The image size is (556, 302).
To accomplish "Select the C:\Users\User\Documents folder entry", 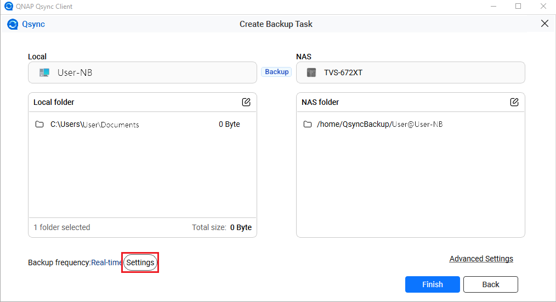I will [x=94, y=125].
